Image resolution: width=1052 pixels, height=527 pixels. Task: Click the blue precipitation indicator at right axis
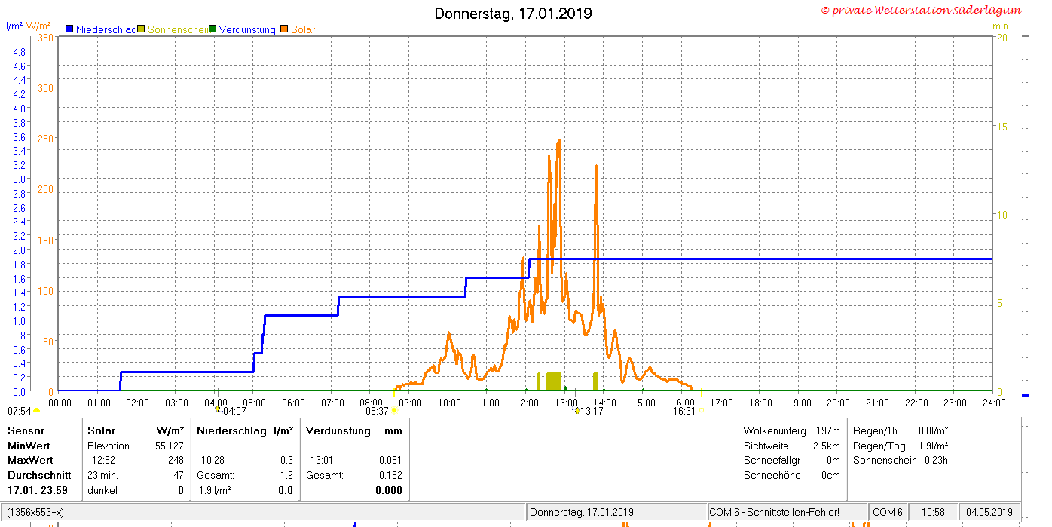1025,395
